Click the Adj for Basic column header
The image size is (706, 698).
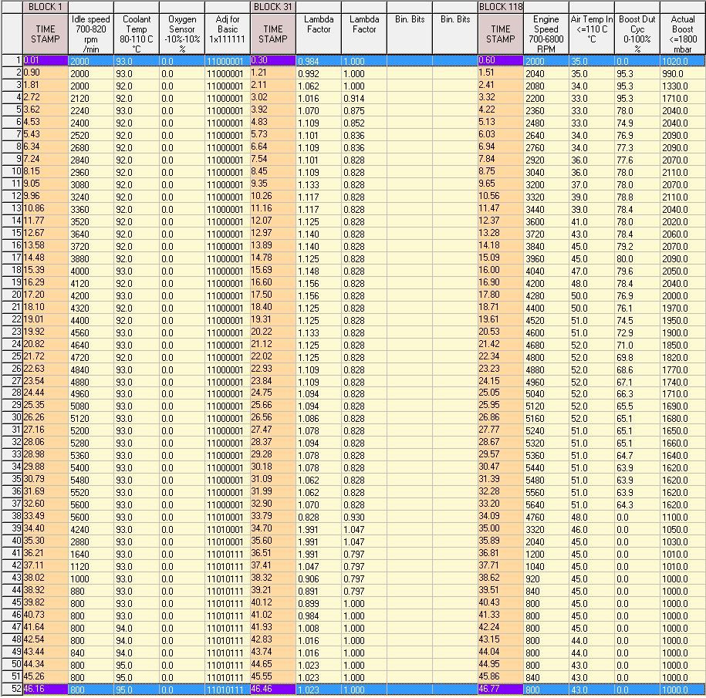coord(227,34)
